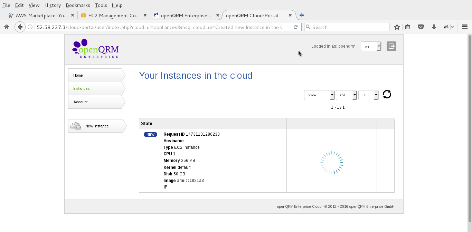Open a new browser tab

(x=302, y=15)
